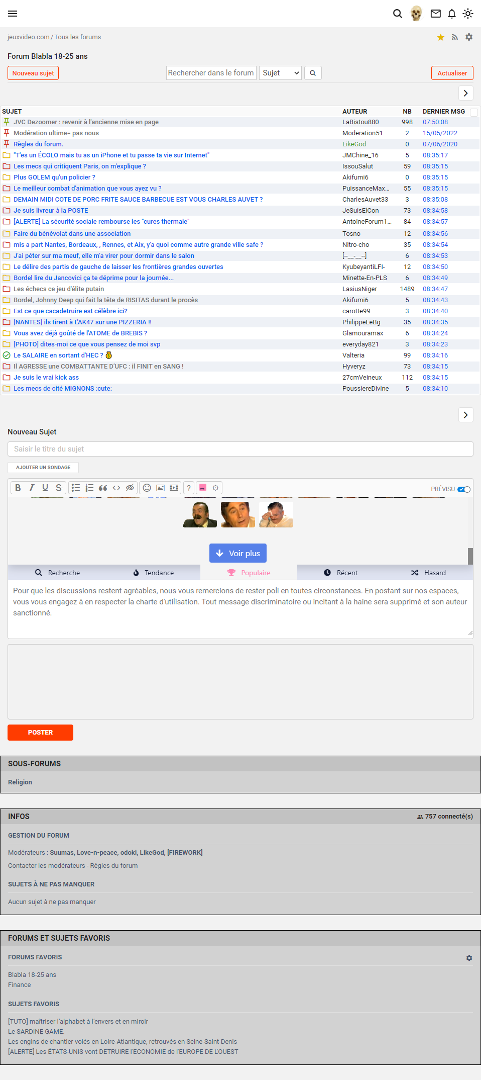Viewport: 481px width, 1080px height.
Task: Click the Actualiser button
Action: click(452, 73)
